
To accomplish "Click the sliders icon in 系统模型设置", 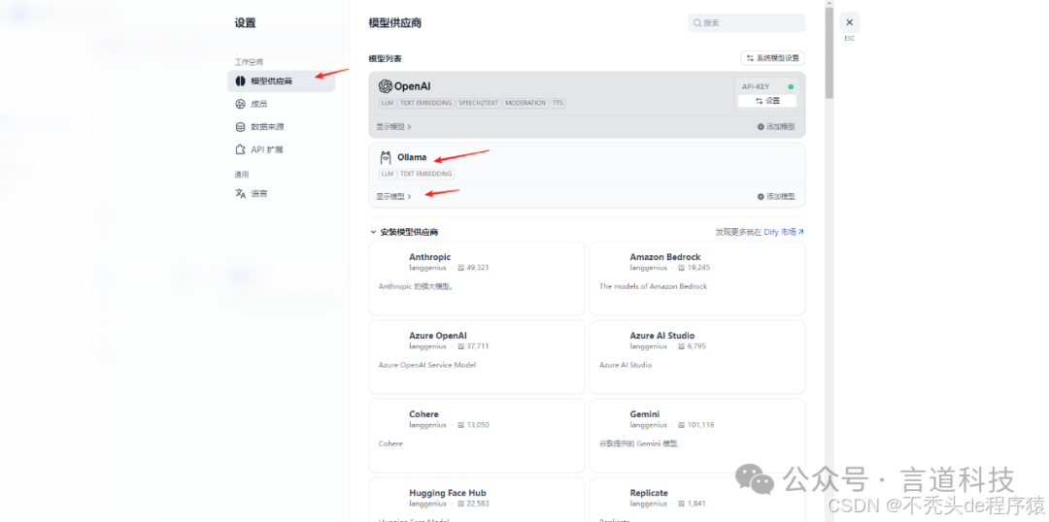I will 750,58.
